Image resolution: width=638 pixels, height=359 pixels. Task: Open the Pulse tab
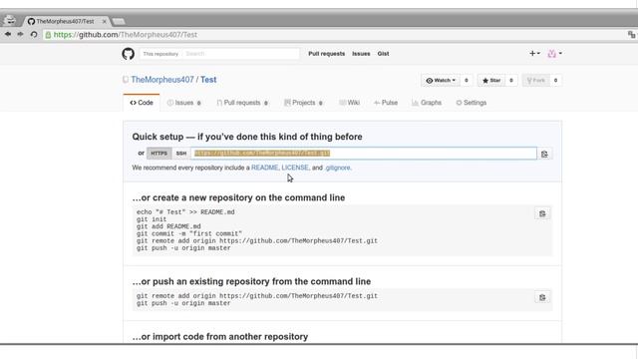386,103
